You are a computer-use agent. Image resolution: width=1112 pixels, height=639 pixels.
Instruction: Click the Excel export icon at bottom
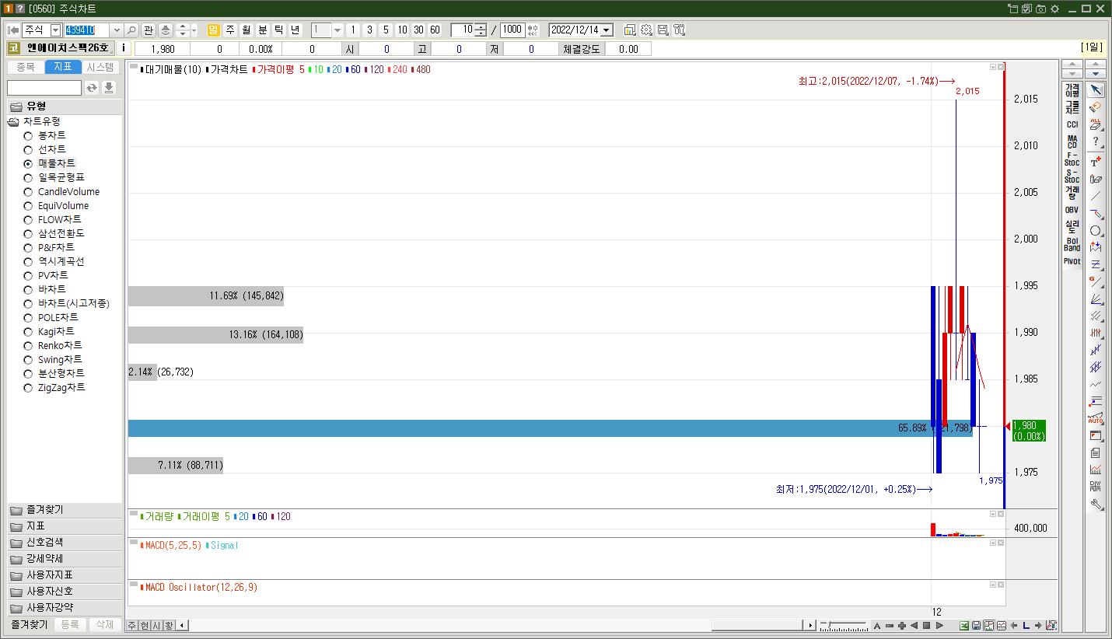click(x=964, y=626)
